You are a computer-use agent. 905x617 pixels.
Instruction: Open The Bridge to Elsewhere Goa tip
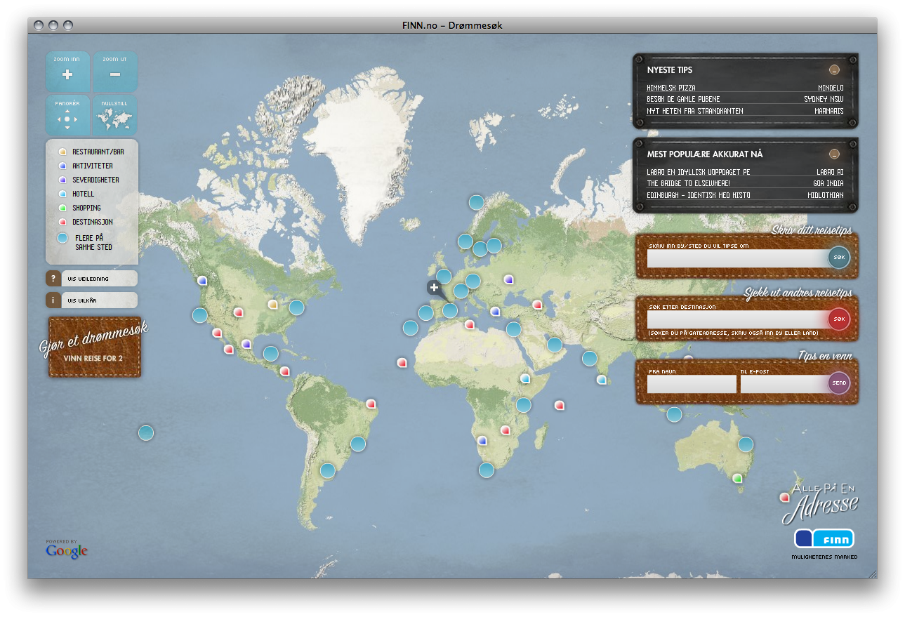[745, 183]
